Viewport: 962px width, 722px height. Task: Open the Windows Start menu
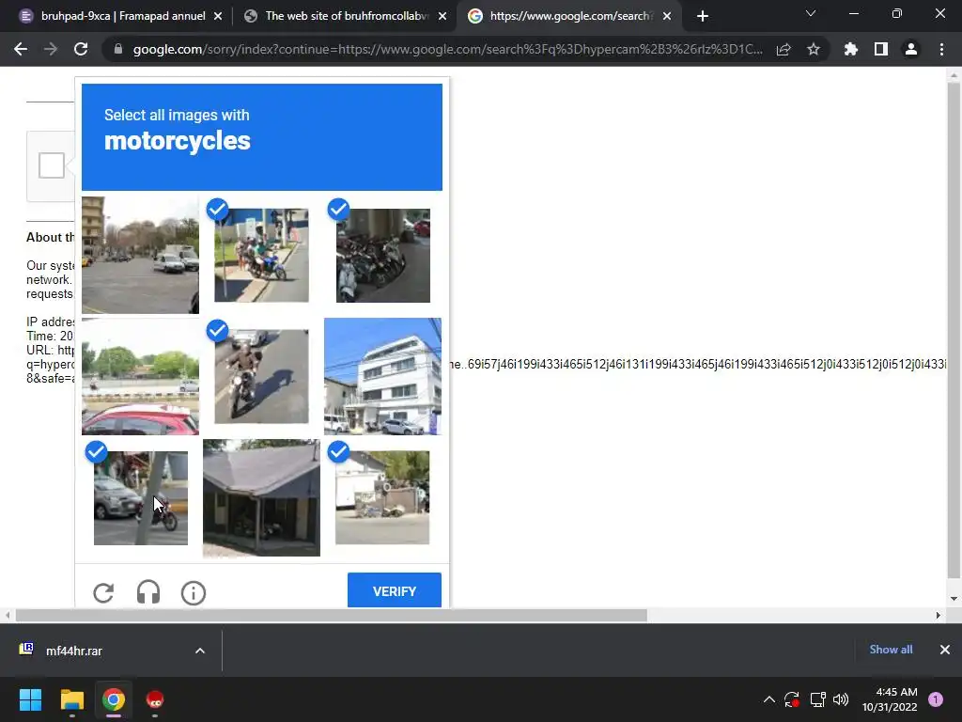(30, 699)
